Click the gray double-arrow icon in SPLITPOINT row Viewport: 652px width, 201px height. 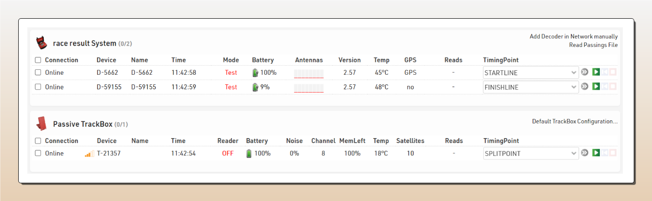coord(585,153)
